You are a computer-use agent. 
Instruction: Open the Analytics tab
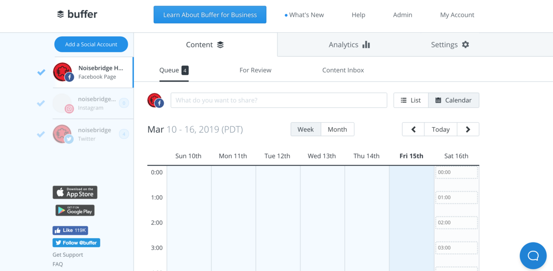point(349,45)
